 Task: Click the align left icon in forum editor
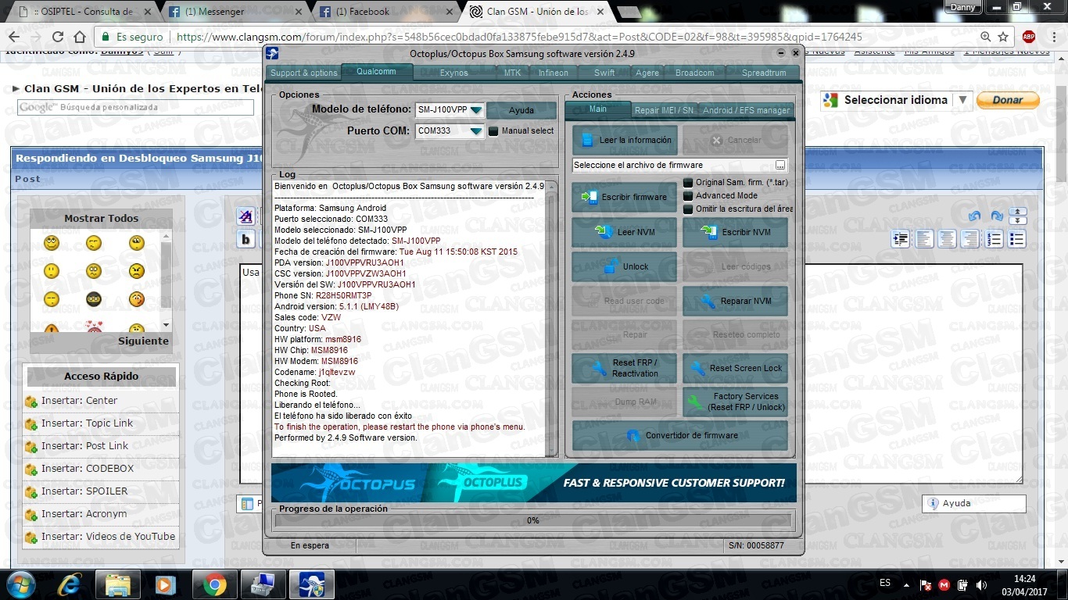tap(924, 239)
